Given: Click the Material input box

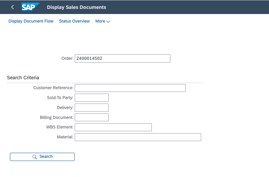Looking at the screenshot, I should point(138,137).
